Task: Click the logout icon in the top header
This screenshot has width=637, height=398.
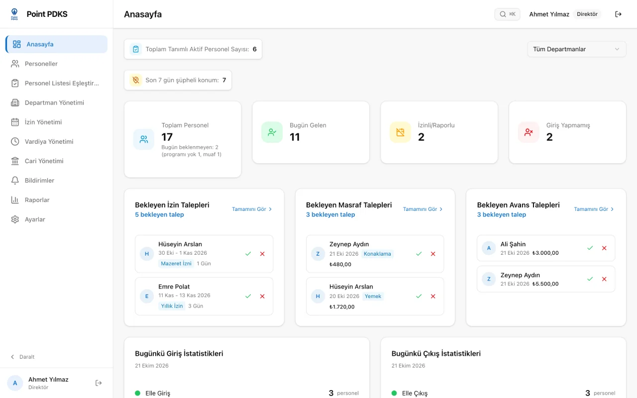Action: (x=619, y=14)
